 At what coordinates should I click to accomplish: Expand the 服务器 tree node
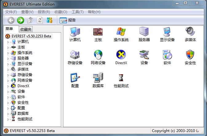[x=8, y=59]
